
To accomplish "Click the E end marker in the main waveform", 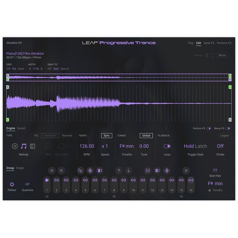I will point(230,120).
